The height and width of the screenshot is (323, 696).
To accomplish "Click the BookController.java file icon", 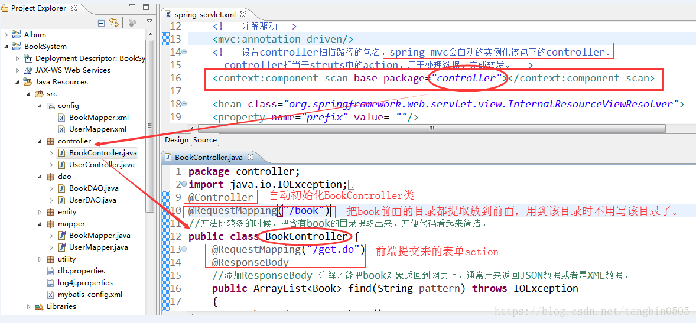I will tap(61, 153).
